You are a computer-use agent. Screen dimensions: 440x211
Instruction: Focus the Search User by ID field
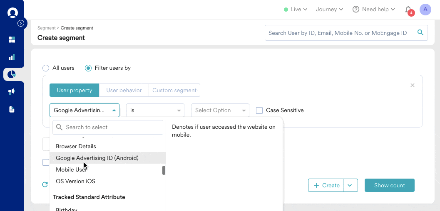point(346,33)
